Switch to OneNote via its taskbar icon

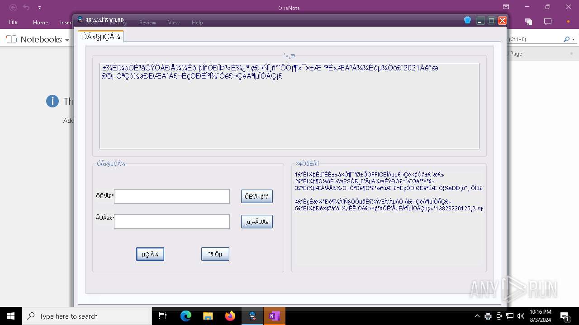tap(275, 316)
